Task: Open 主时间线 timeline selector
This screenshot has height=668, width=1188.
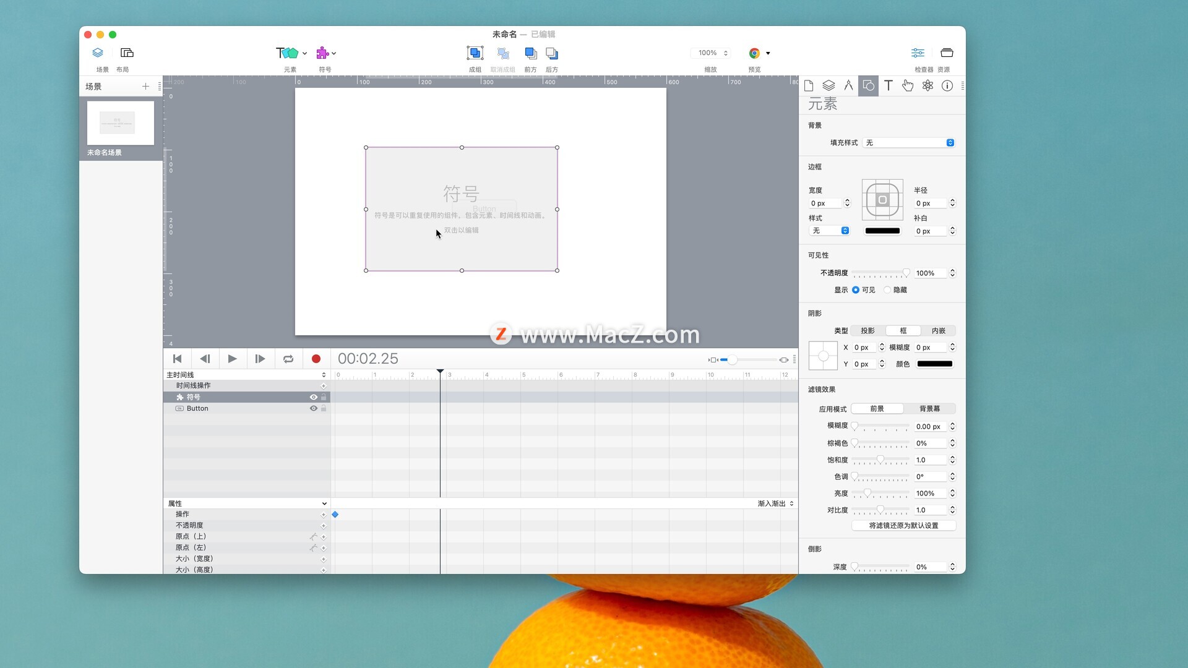Action: point(246,375)
